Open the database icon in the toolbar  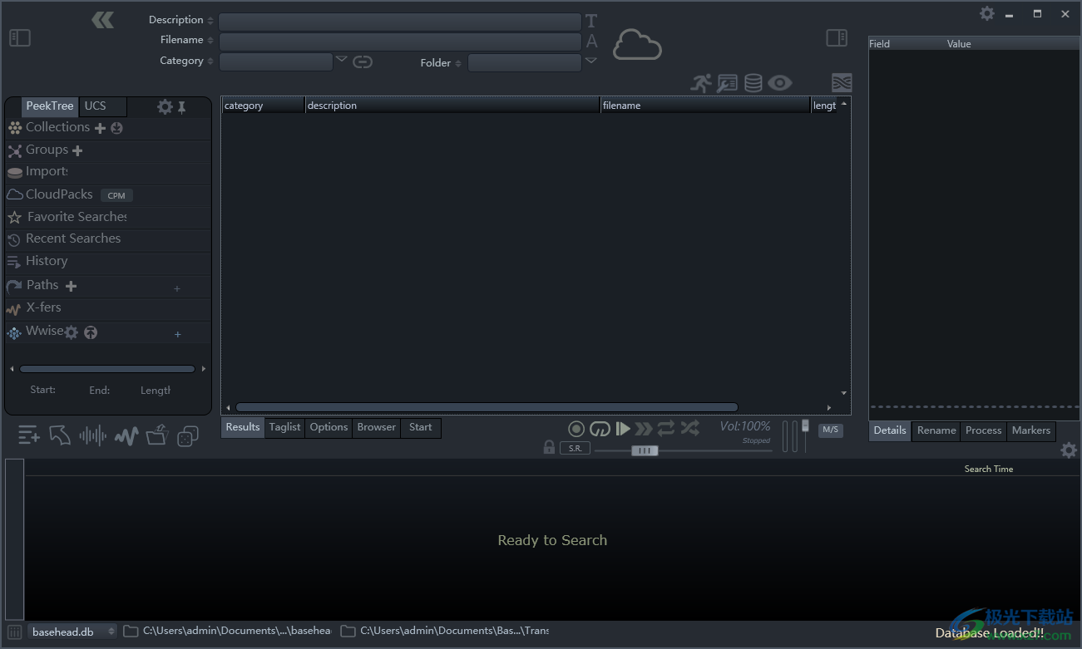coord(753,83)
